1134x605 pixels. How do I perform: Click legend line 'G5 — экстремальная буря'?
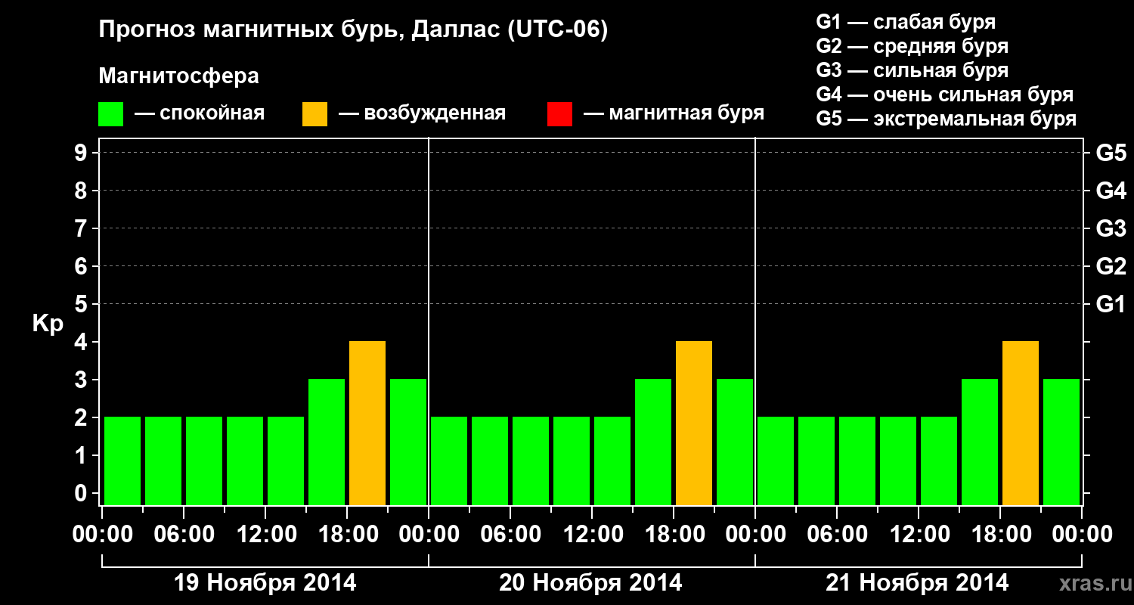947,119
